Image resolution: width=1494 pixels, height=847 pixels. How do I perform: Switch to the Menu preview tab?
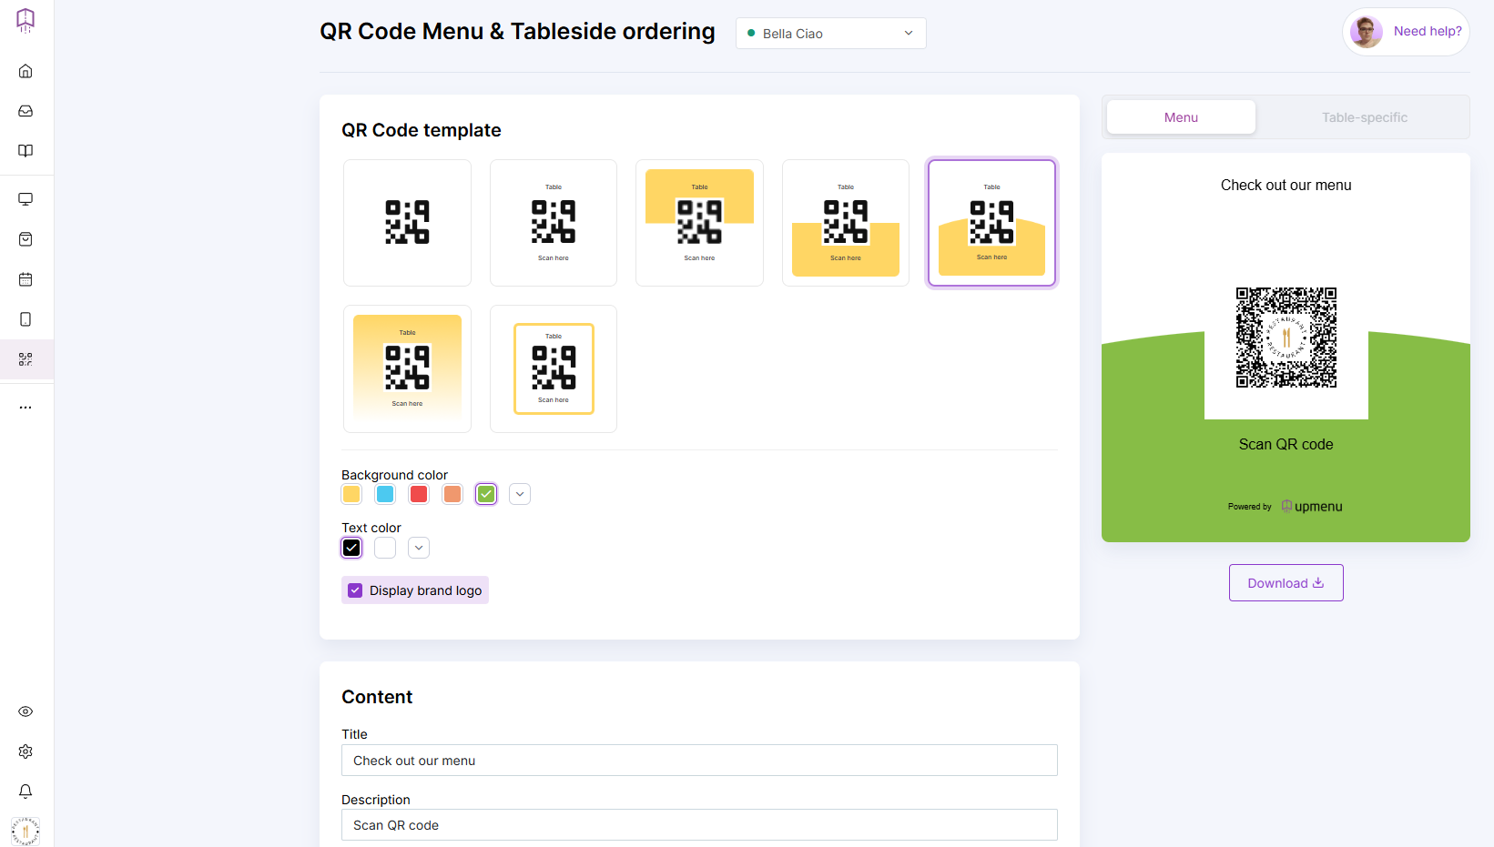pyautogui.click(x=1181, y=117)
